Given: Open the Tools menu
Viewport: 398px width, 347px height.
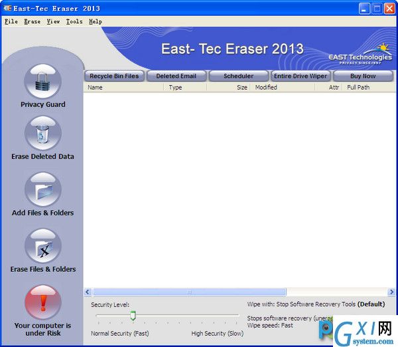Looking at the screenshot, I should point(74,22).
